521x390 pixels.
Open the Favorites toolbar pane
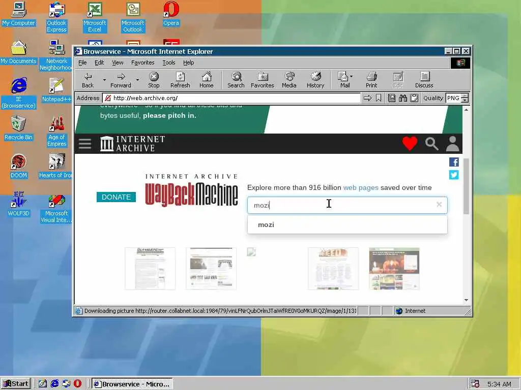(x=262, y=80)
